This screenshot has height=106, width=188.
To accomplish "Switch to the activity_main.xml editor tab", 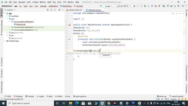I will click(x=75, y=10).
